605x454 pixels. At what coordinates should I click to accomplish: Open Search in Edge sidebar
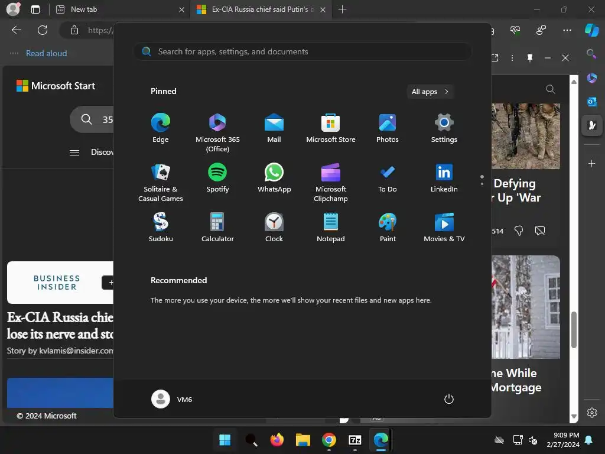pyautogui.click(x=591, y=54)
